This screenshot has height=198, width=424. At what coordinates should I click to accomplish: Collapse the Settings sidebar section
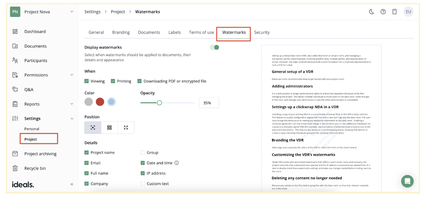pos(72,118)
